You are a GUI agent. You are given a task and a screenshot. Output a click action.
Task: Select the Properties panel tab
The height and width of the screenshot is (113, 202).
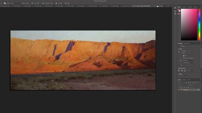(x=180, y=43)
